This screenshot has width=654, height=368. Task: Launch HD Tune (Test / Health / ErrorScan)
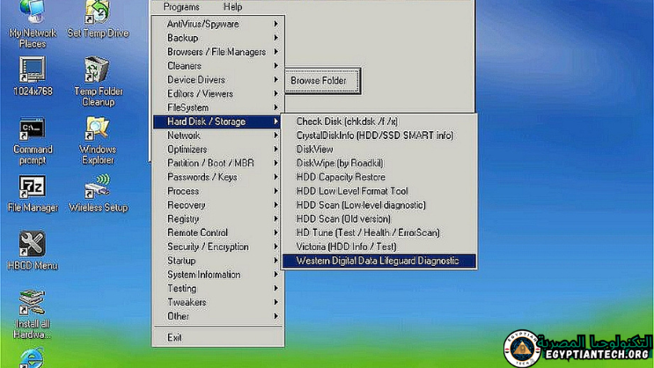point(367,232)
